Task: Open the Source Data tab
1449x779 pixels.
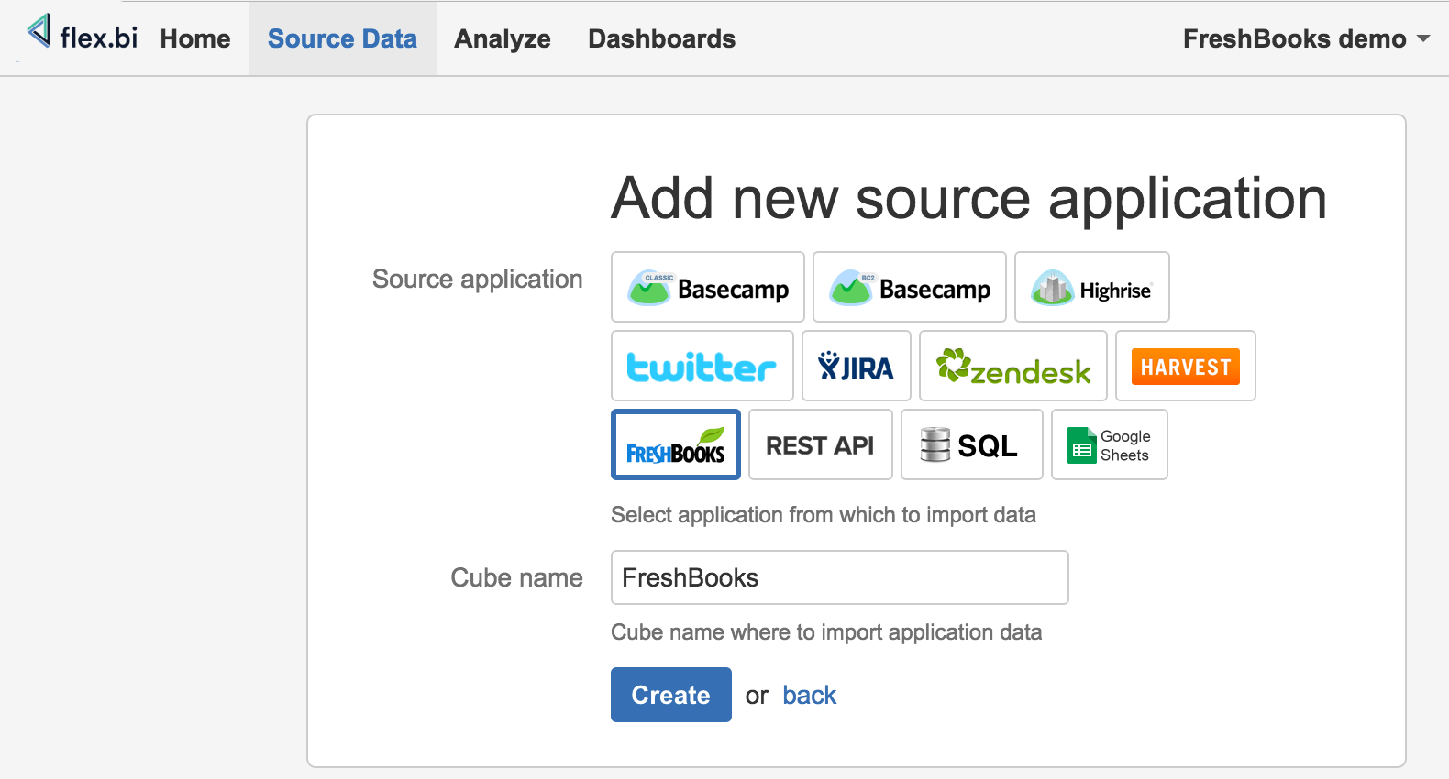Action: tap(342, 38)
